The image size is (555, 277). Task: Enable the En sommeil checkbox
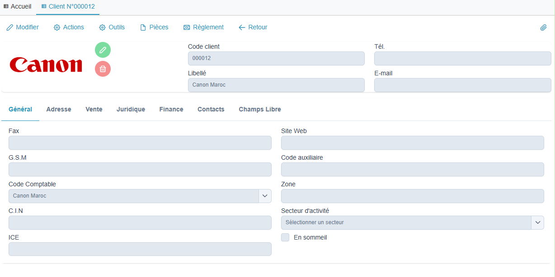coord(285,237)
